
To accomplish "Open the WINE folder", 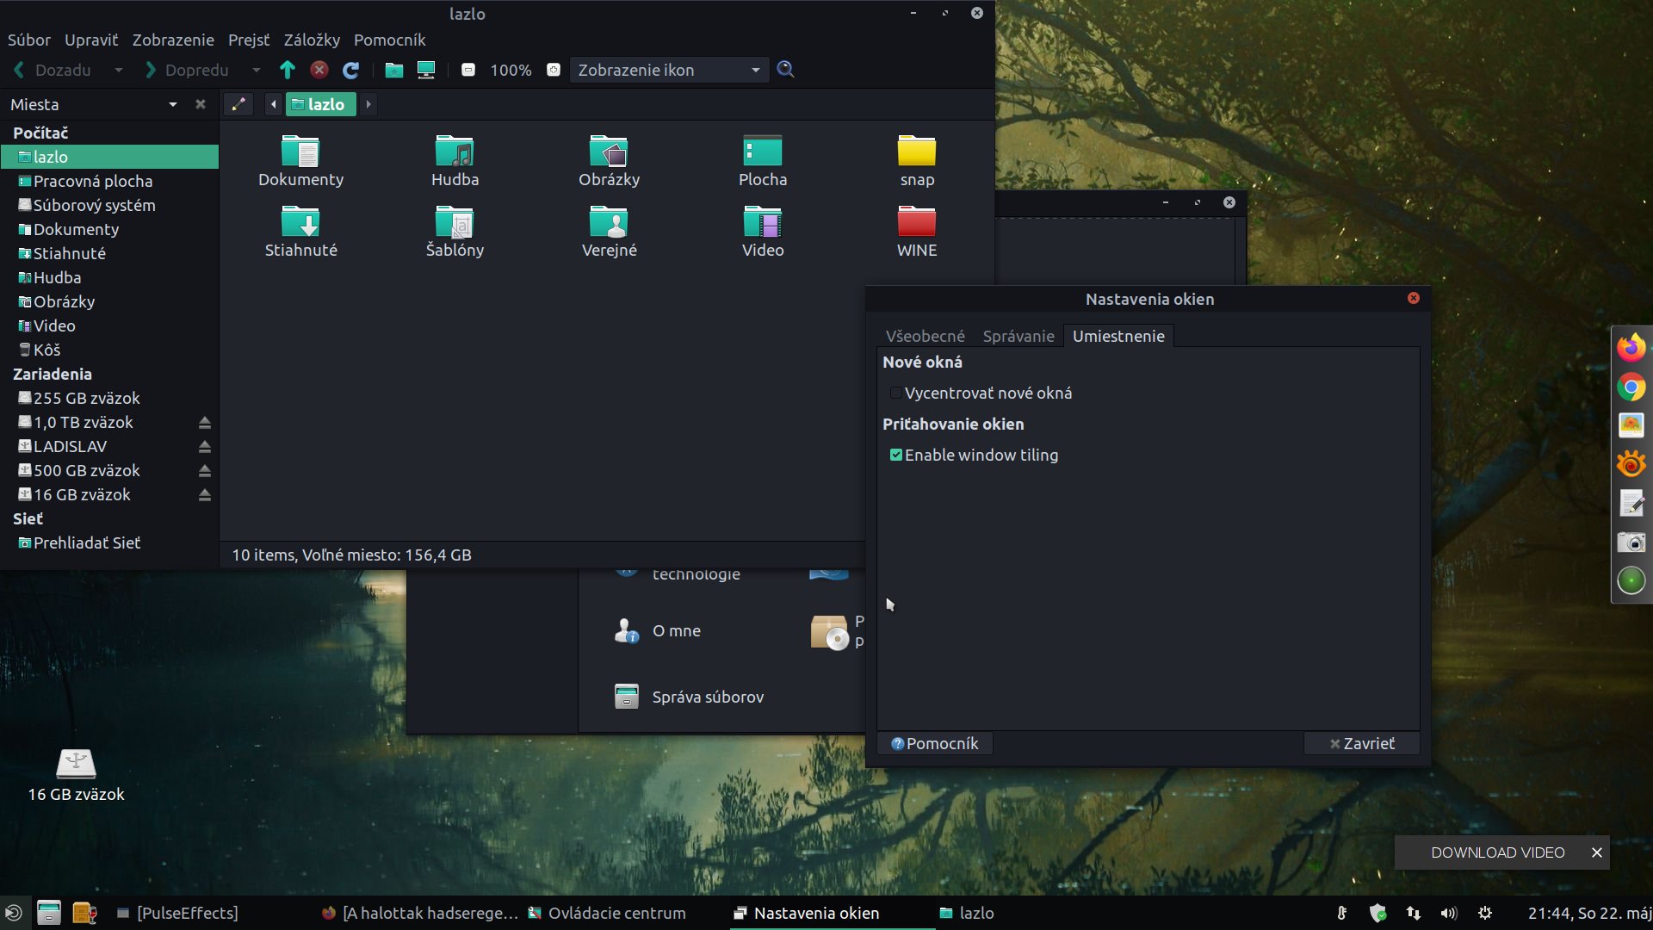I will pos(916,231).
